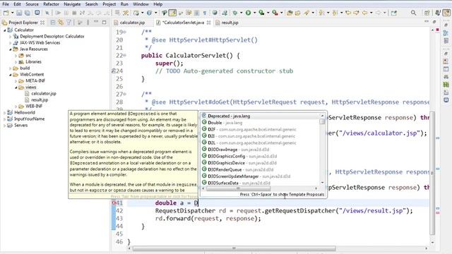Fold the comment block at line 19

pyautogui.click(x=125, y=32)
